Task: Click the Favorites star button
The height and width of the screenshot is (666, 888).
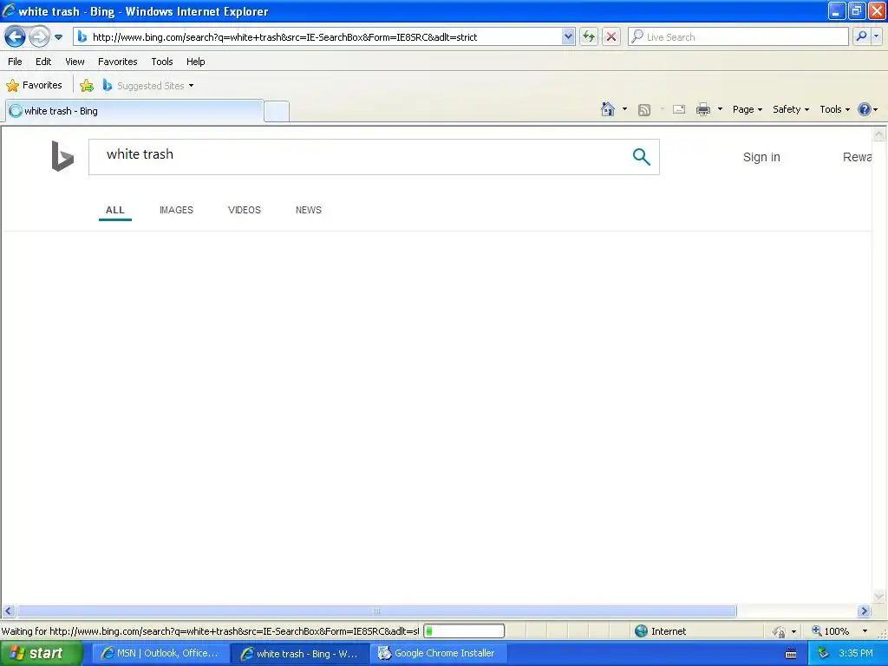Action: [34, 86]
